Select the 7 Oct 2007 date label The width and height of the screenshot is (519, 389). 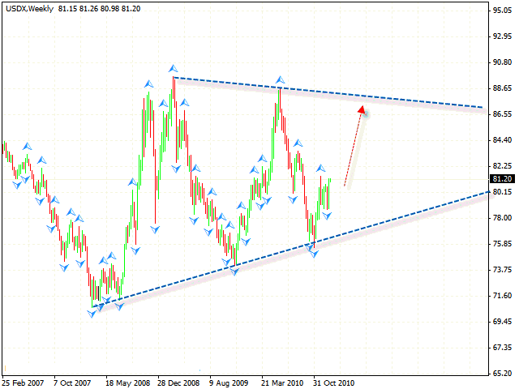coord(72,383)
